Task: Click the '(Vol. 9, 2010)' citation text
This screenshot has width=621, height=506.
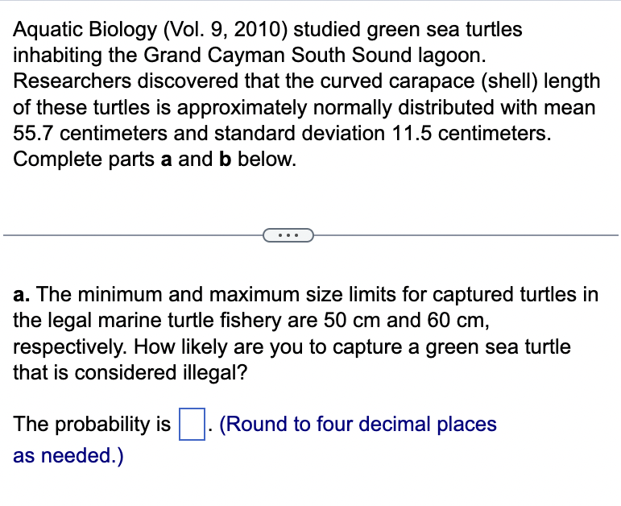Action: click(226, 30)
